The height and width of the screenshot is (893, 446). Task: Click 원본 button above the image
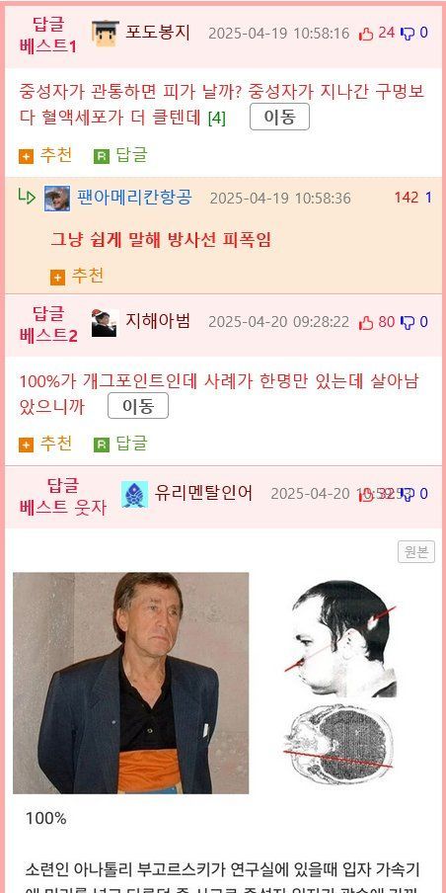[415, 551]
